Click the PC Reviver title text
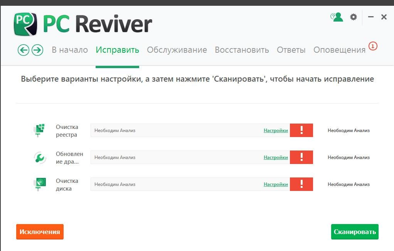394x251 pixels. pos(98,24)
